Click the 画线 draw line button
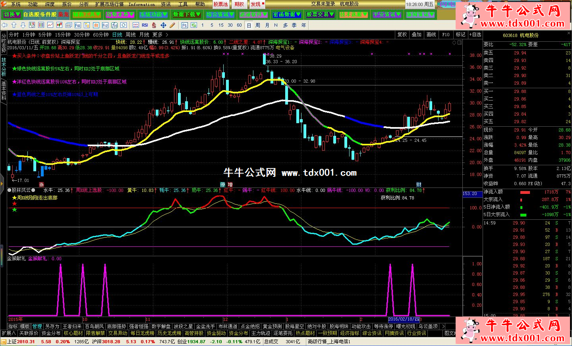Screen dimensions: 572x346 click(x=431, y=35)
